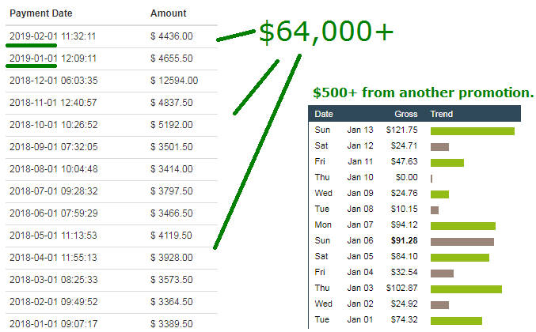Image resolution: width=536 pixels, height=332 pixels.
Task: Click the Date header in Gross table
Action: tap(324, 114)
